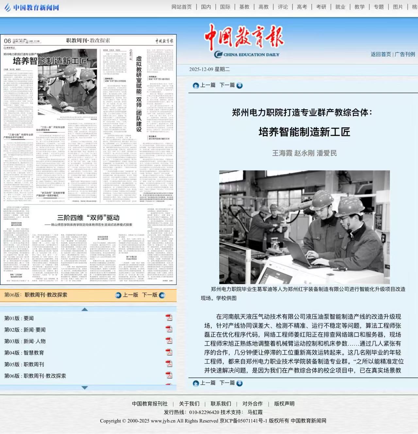Click 联系我们 in the footer
This screenshot has width=418, height=434.
point(221,404)
